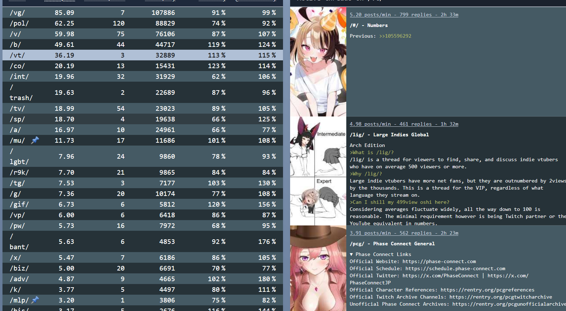Select the /biz/ board name
This screenshot has width=566, height=311.
click(x=19, y=268)
